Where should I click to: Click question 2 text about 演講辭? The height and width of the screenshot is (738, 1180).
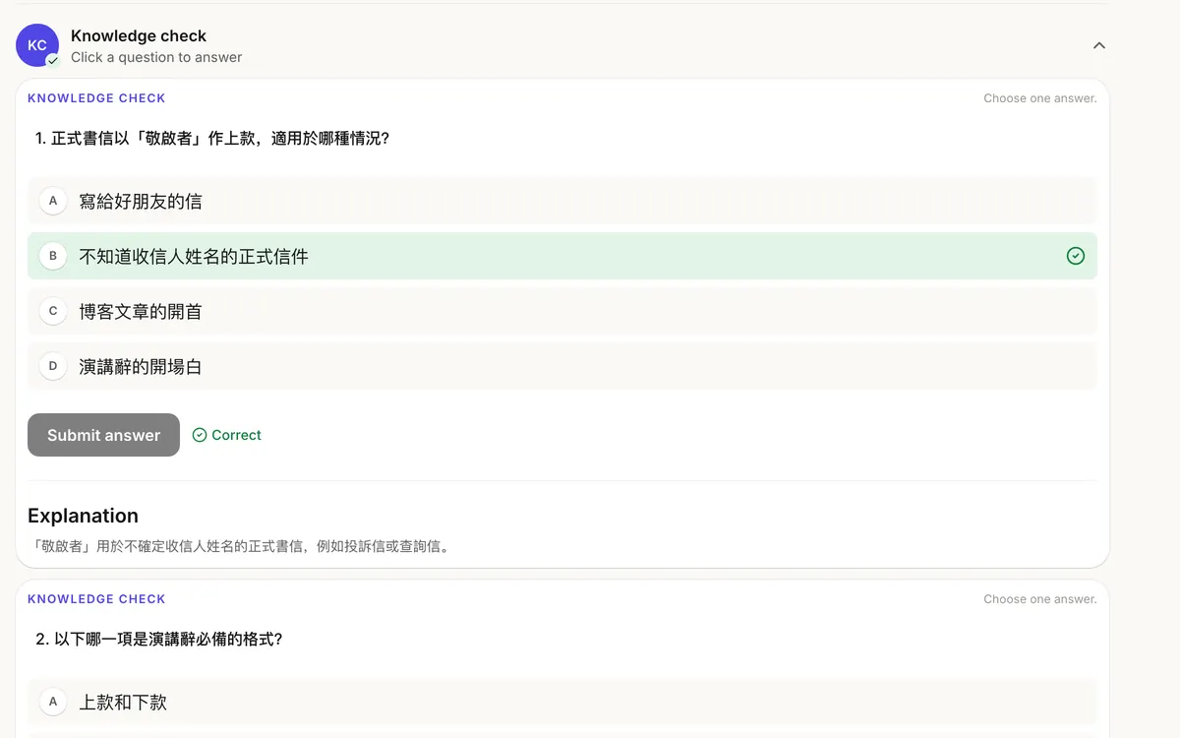(x=159, y=640)
